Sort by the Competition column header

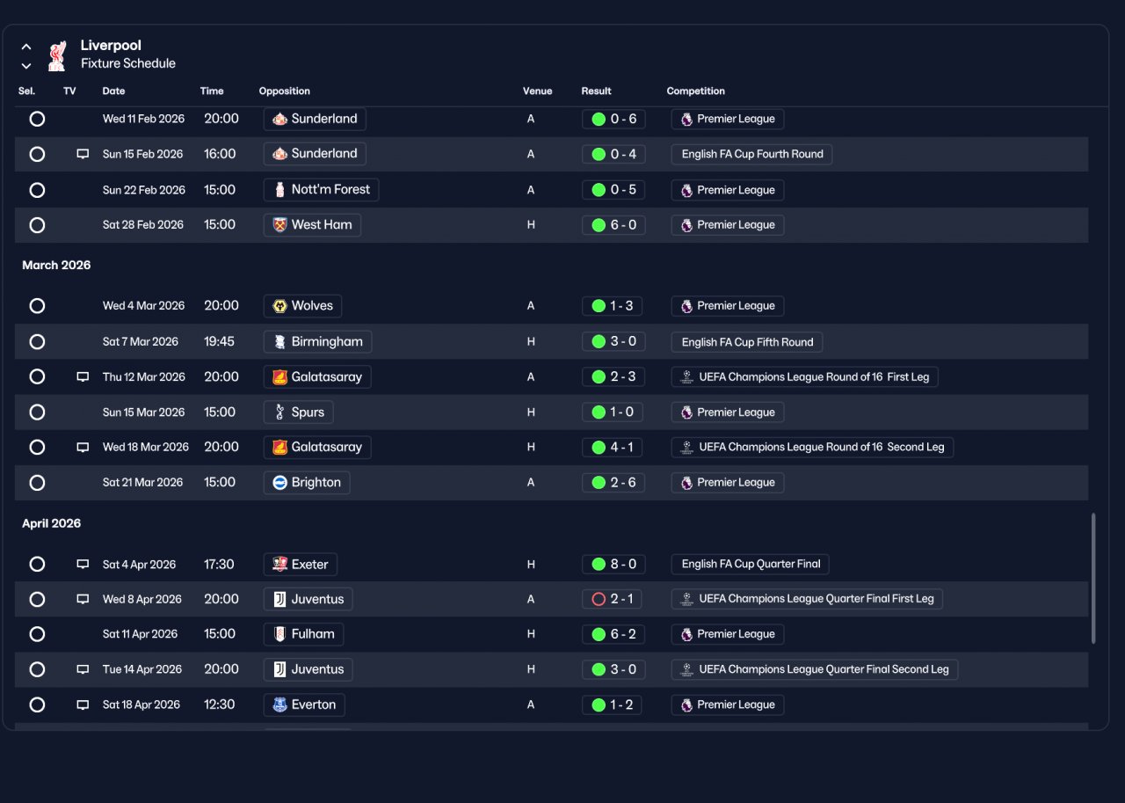(696, 91)
